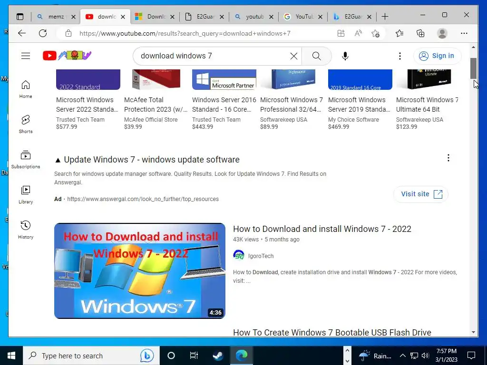Open Windows Start menu
The width and height of the screenshot is (487, 365).
click(11, 355)
